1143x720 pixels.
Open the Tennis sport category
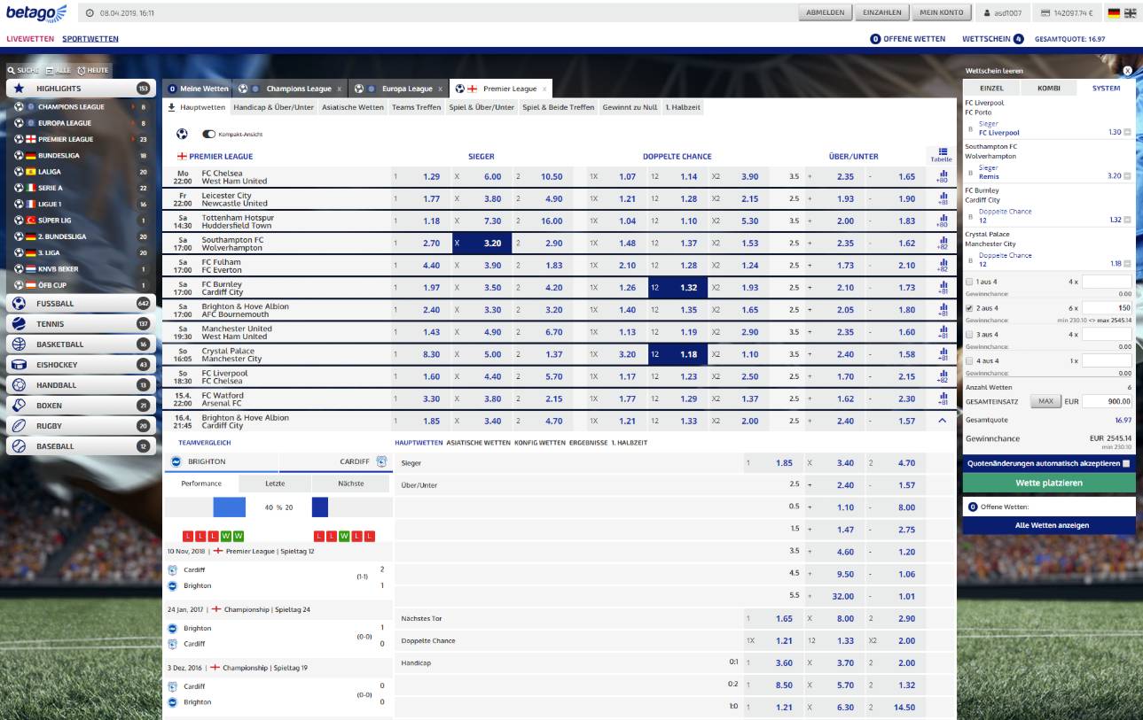[81, 324]
